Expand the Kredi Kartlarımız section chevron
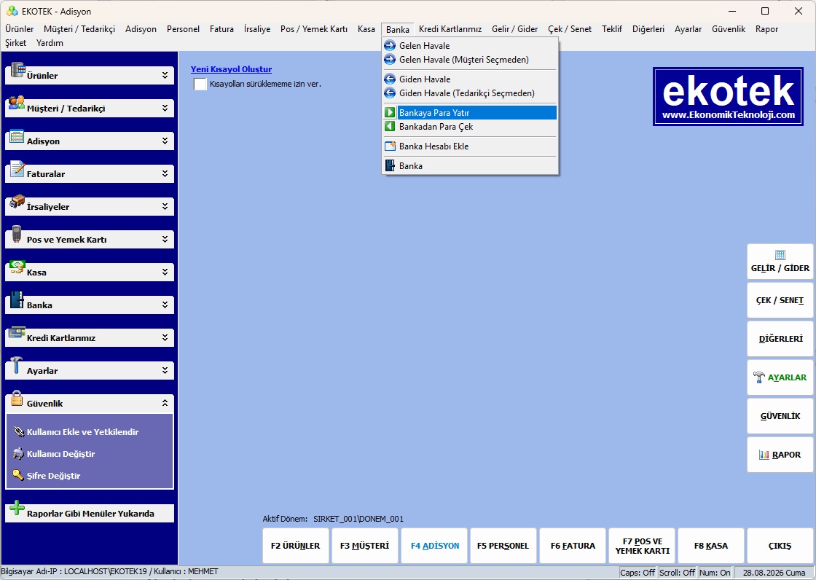The width and height of the screenshot is (816, 580). 165,337
